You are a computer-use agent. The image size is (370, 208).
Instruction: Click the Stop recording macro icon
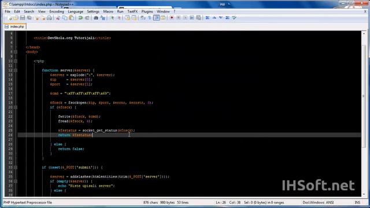179,18
